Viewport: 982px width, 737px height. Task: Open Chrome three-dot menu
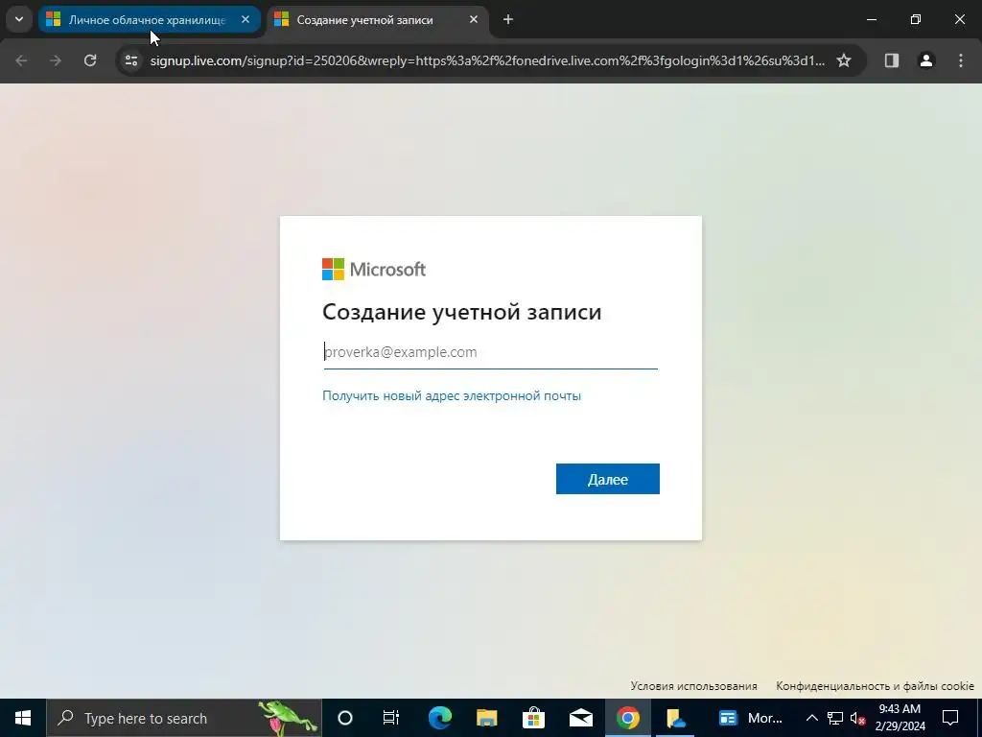[961, 60]
